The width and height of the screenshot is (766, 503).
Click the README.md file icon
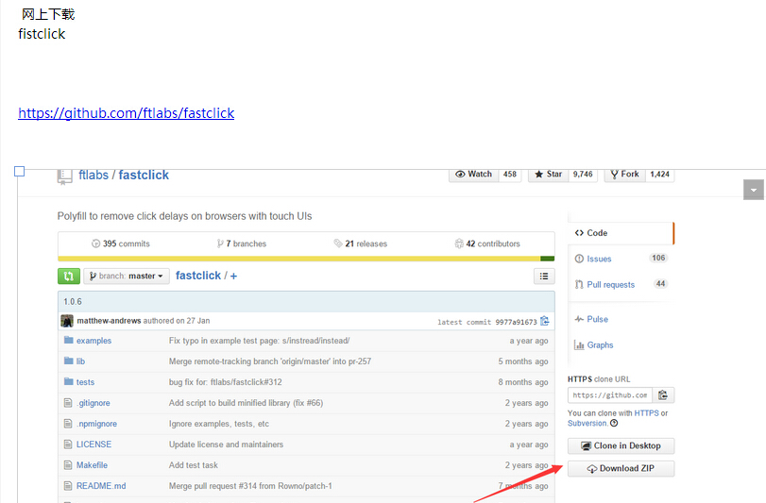click(x=68, y=485)
